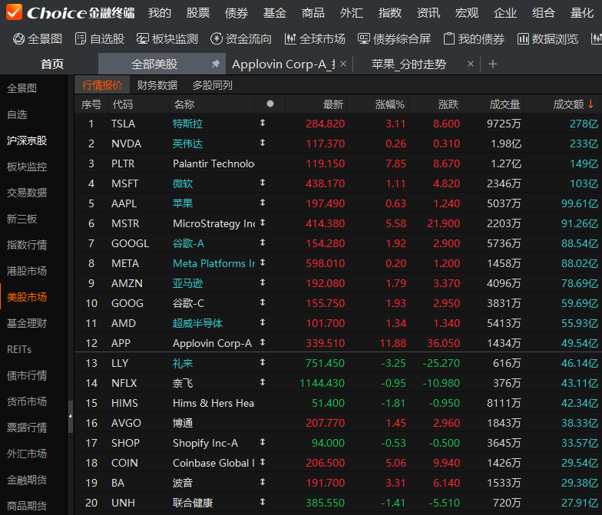Open 我的债券 toolbar icon
Image resolution: width=602 pixels, height=515 pixels.
click(448, 38)
